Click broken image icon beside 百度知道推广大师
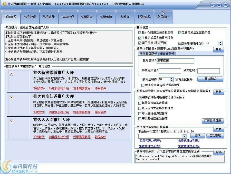The image size is (231, 174). (x=11, y=98)
